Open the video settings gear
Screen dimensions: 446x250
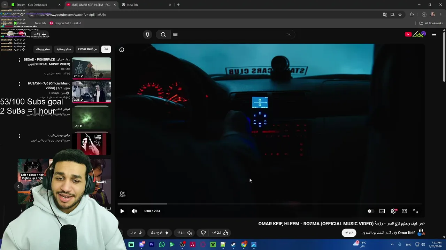(393, 211)
